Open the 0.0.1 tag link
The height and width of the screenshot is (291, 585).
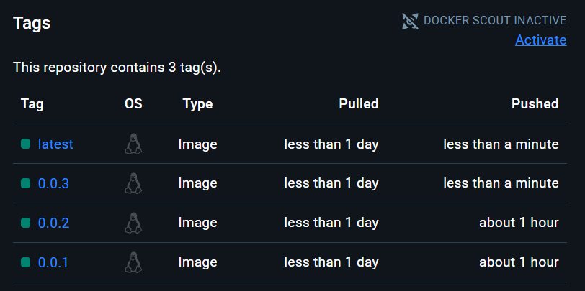click(53, 263)
